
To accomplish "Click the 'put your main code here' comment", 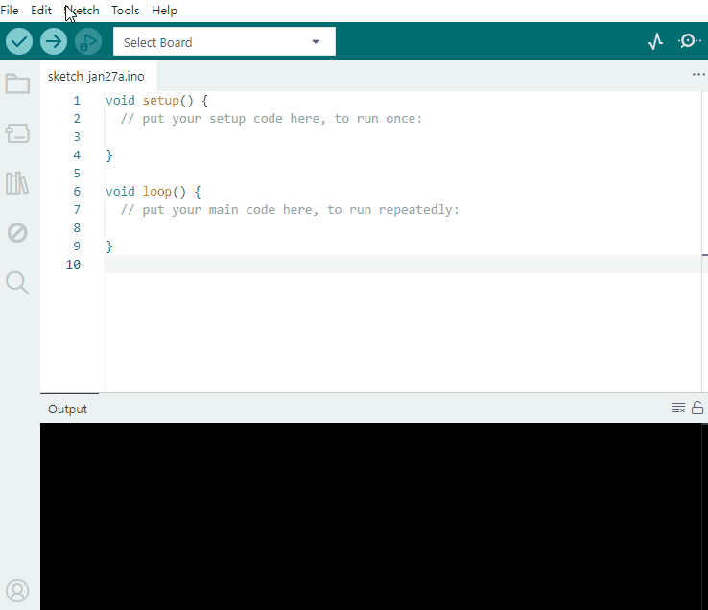I will pos(290,210).
